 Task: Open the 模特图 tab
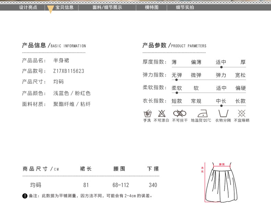[152, 8]
